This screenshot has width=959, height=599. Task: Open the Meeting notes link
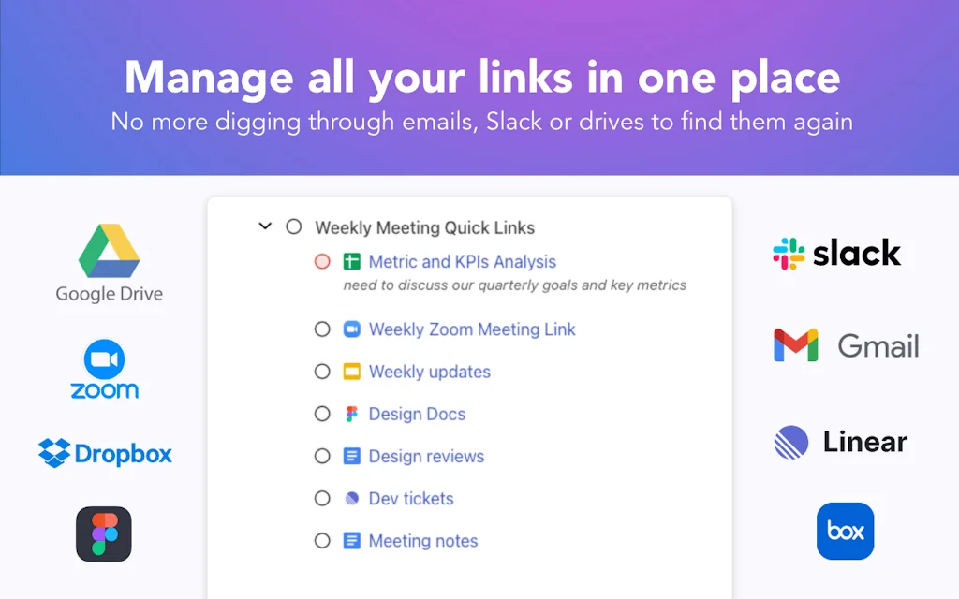(x=423, y=541)
